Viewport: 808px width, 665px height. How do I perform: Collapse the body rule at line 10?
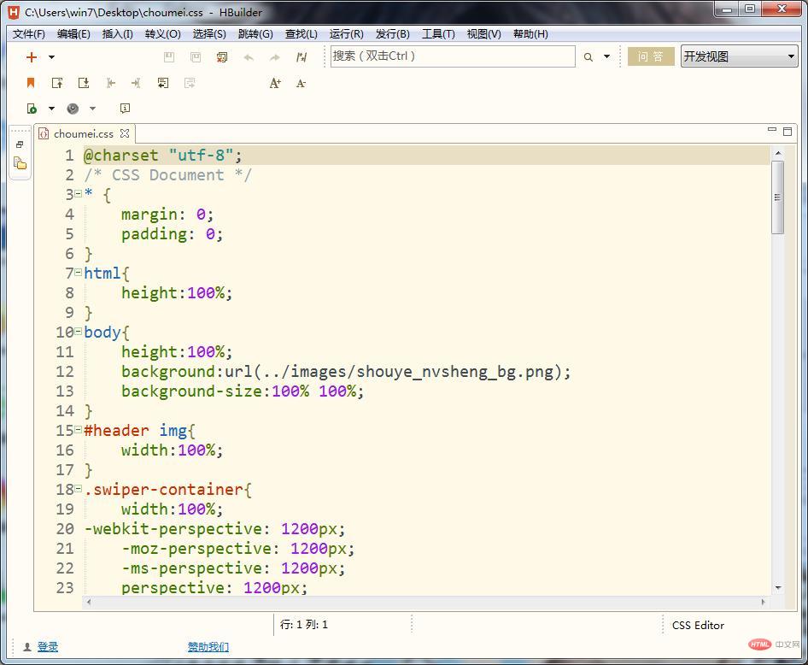[x=78, y=331]
